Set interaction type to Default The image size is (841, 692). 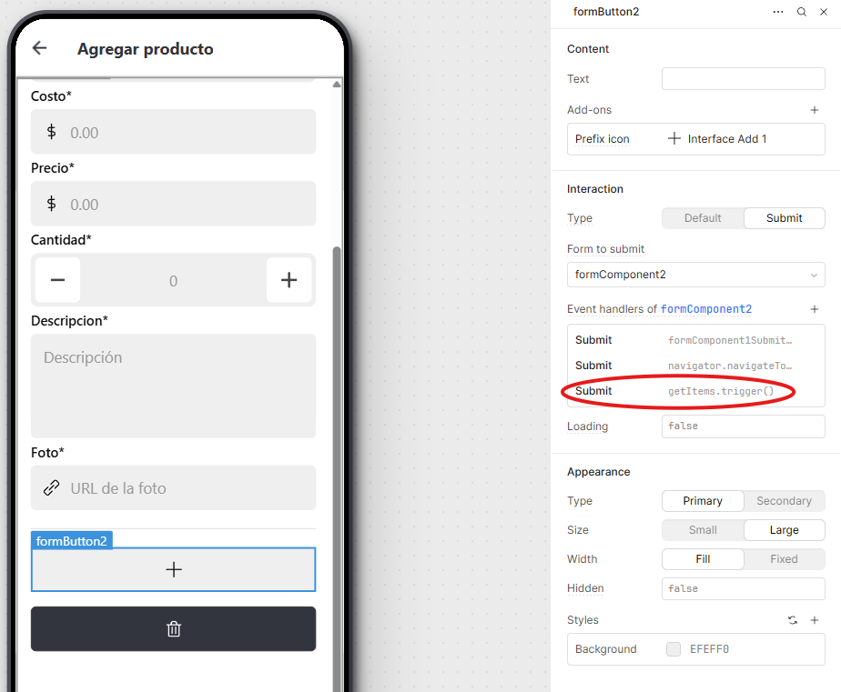[x=703, y=218]
